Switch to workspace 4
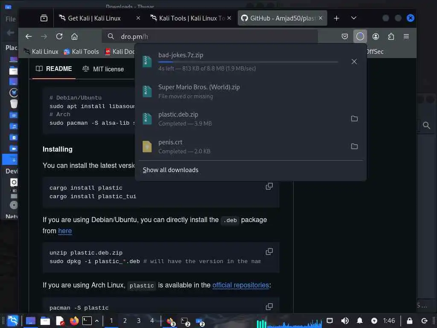 click(152, 321)
